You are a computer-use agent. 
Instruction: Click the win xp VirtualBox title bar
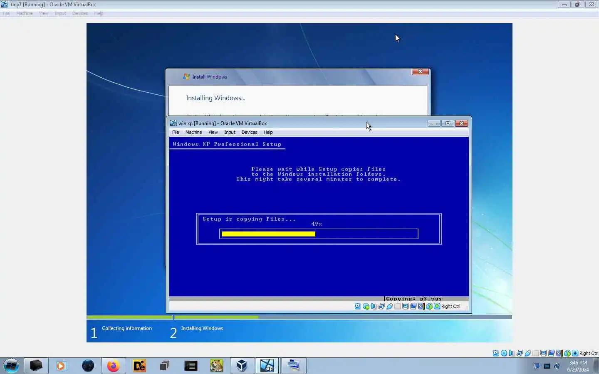click(319, 123)
